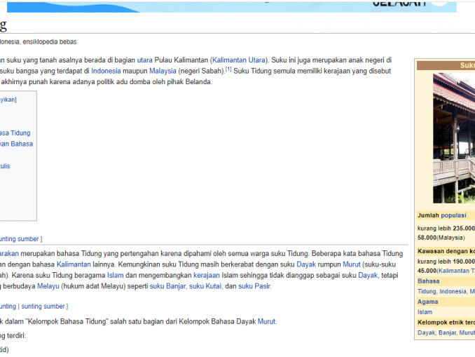Open infobox 'Dayak' related ethnic link
The width and height of the screenshot is (475, 357).
426,332
